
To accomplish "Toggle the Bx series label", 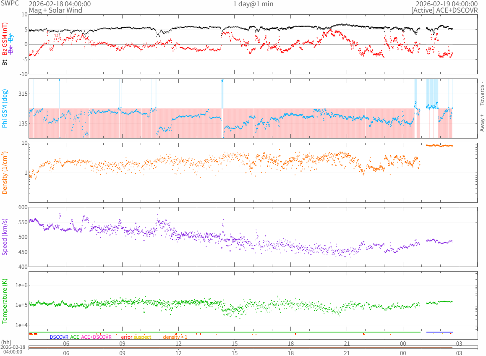I will click(x=11, y=50).
